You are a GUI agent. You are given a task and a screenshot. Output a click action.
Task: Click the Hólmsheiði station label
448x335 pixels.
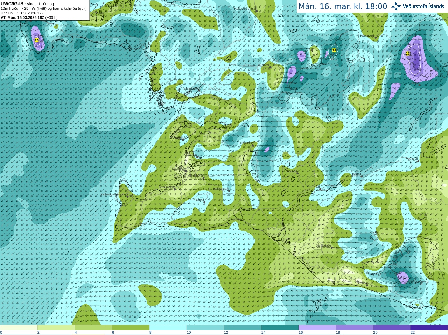click(195, 176)
